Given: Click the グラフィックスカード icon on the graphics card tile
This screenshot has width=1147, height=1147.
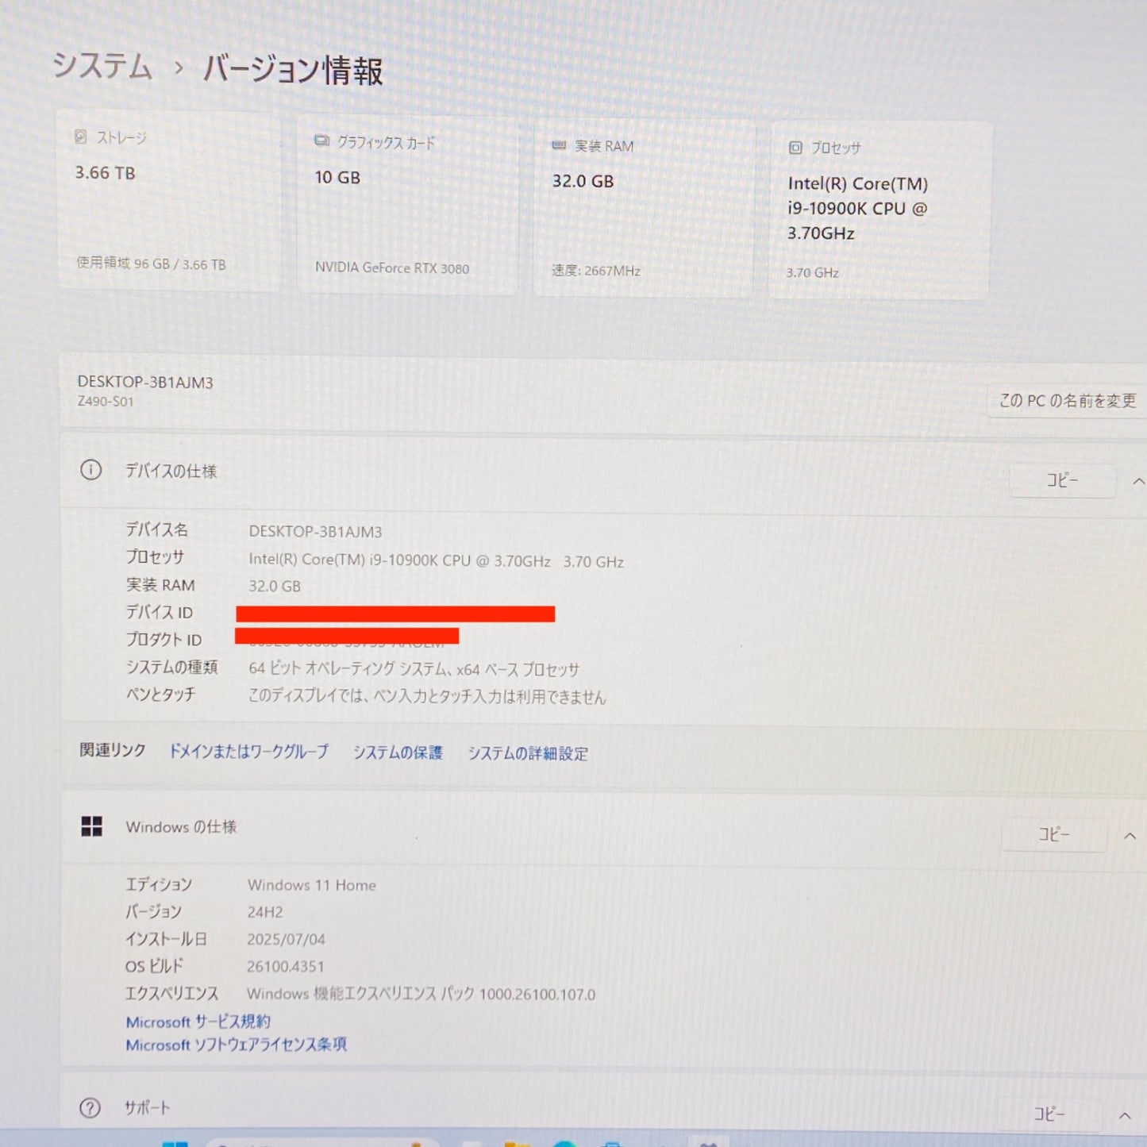Looking at the screenshot, I should pyautogui.click(x=321, y=141).
